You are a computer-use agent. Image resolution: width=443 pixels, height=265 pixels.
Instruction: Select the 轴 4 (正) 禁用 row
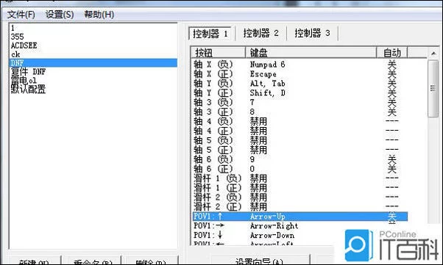[x=300, y=131]
